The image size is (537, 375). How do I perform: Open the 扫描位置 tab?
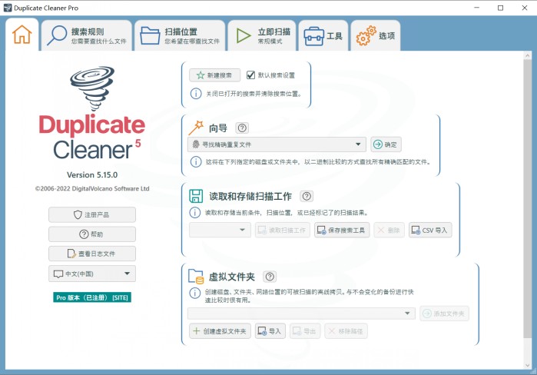[180, 35]
